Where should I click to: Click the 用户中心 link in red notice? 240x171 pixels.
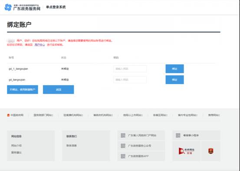39,45
